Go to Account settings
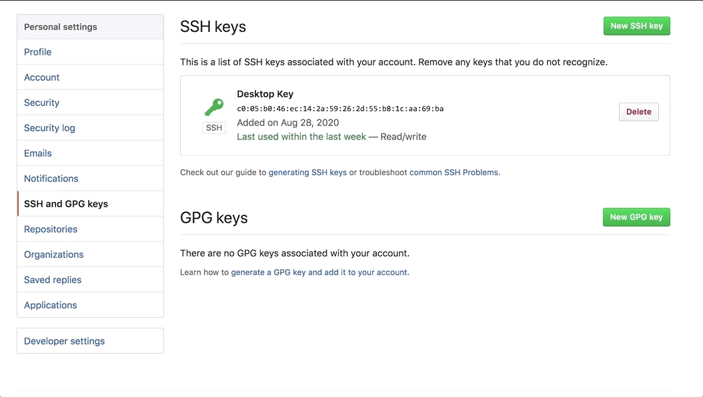Screen dimensions: 703x397 pos(42,77)
